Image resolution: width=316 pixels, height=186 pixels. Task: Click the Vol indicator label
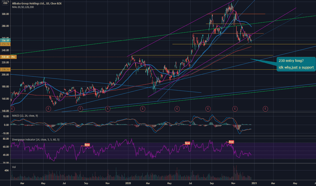tap(14, 167)
